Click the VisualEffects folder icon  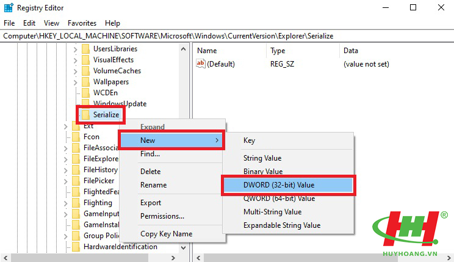85,60
